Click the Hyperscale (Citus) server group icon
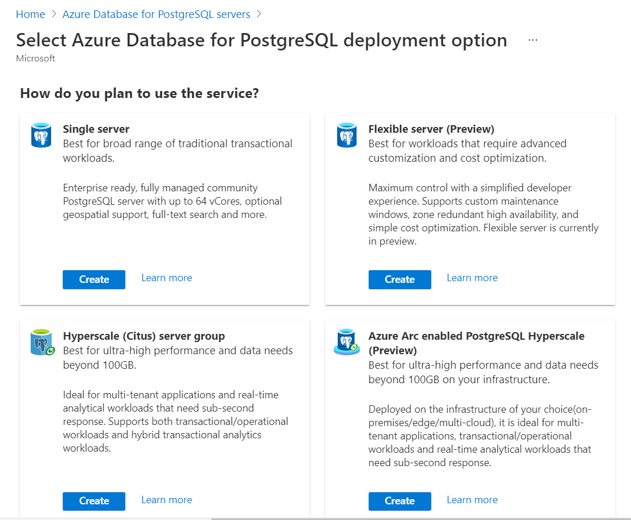Viewport: 631px width, 520px height. coord(42,343)
